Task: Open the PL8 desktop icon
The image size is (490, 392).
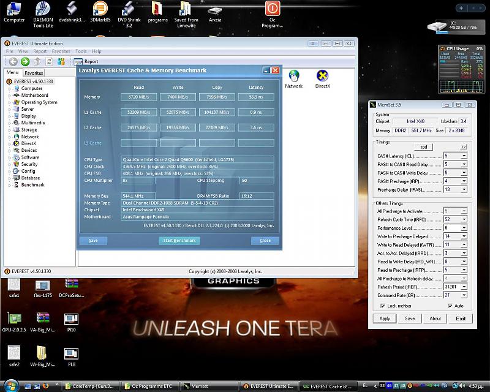Action: pyautogui.click(x=71, y=356)
